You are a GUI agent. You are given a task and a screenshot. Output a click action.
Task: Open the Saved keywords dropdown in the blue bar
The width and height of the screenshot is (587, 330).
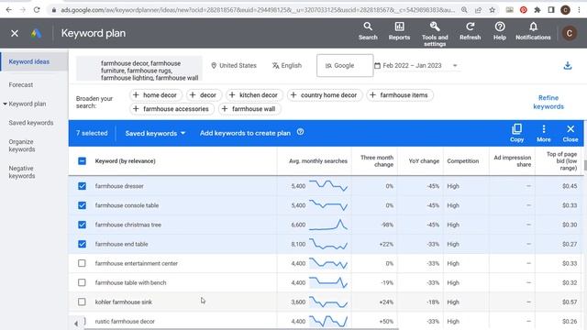click(x=155, y=133)
